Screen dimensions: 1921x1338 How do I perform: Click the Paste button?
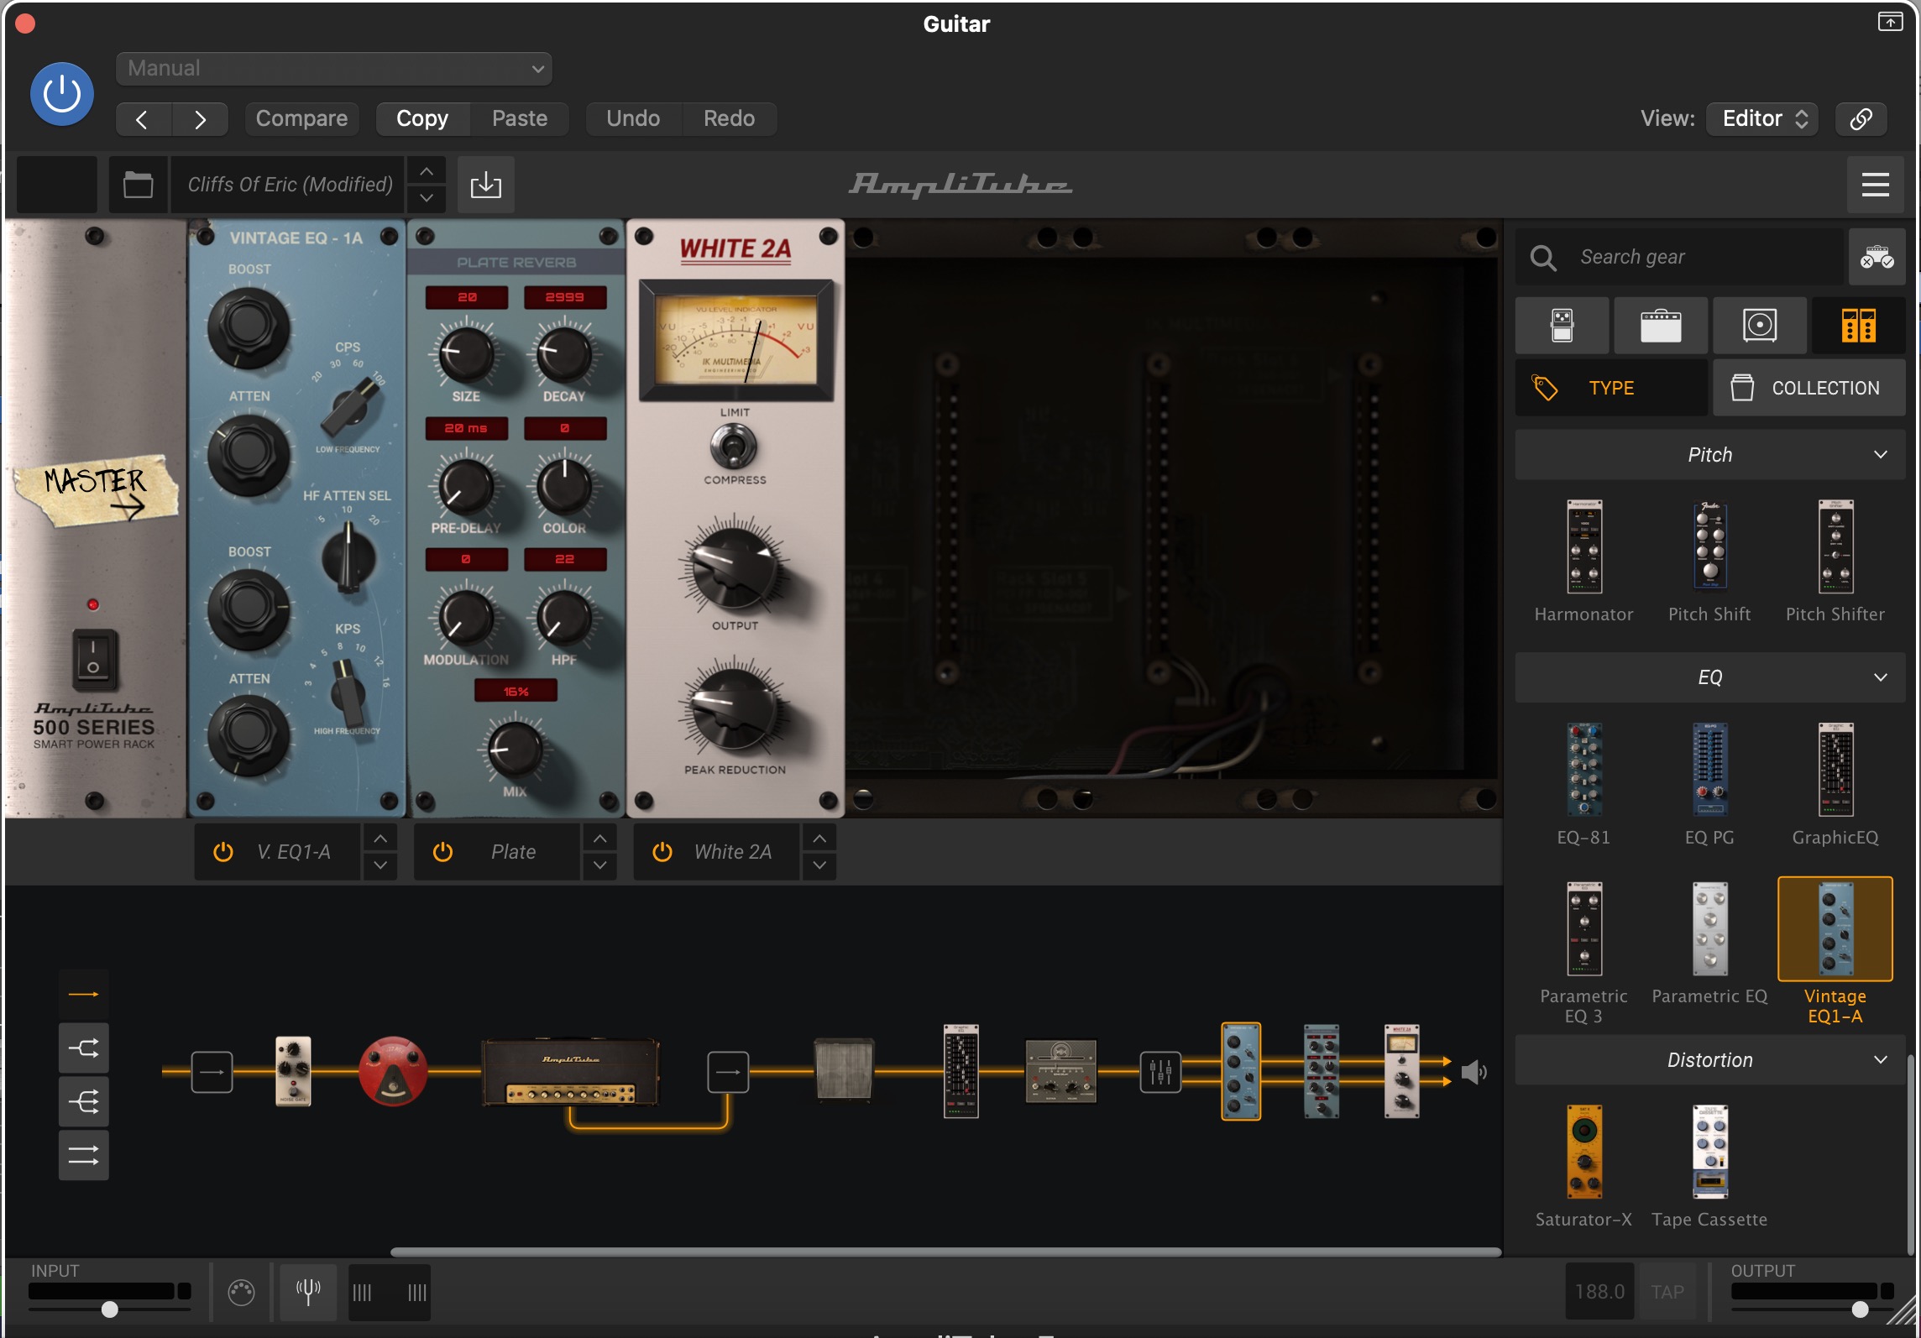[520, 118]
